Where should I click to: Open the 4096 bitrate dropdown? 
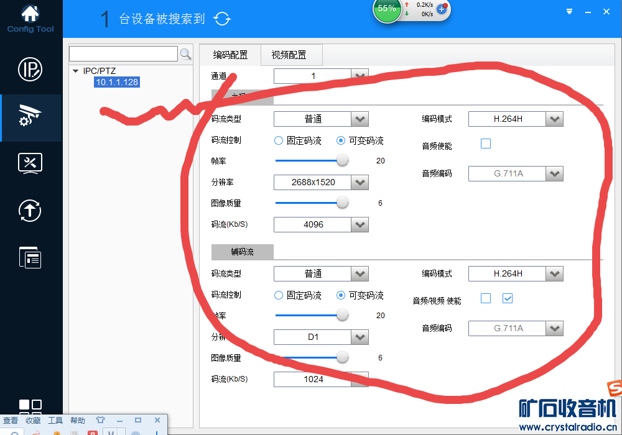pos(321,224)
